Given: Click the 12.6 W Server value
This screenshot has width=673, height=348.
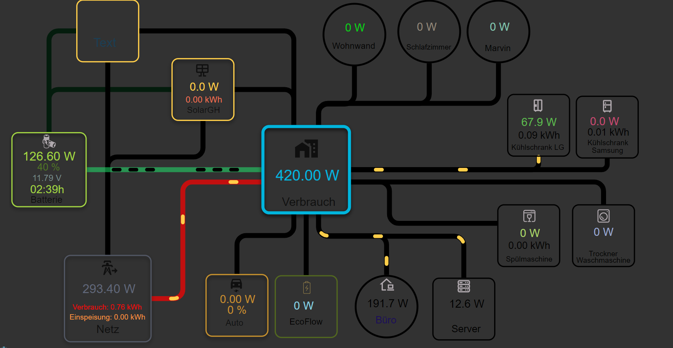Looking at the screenshot, I should [467, 304].
